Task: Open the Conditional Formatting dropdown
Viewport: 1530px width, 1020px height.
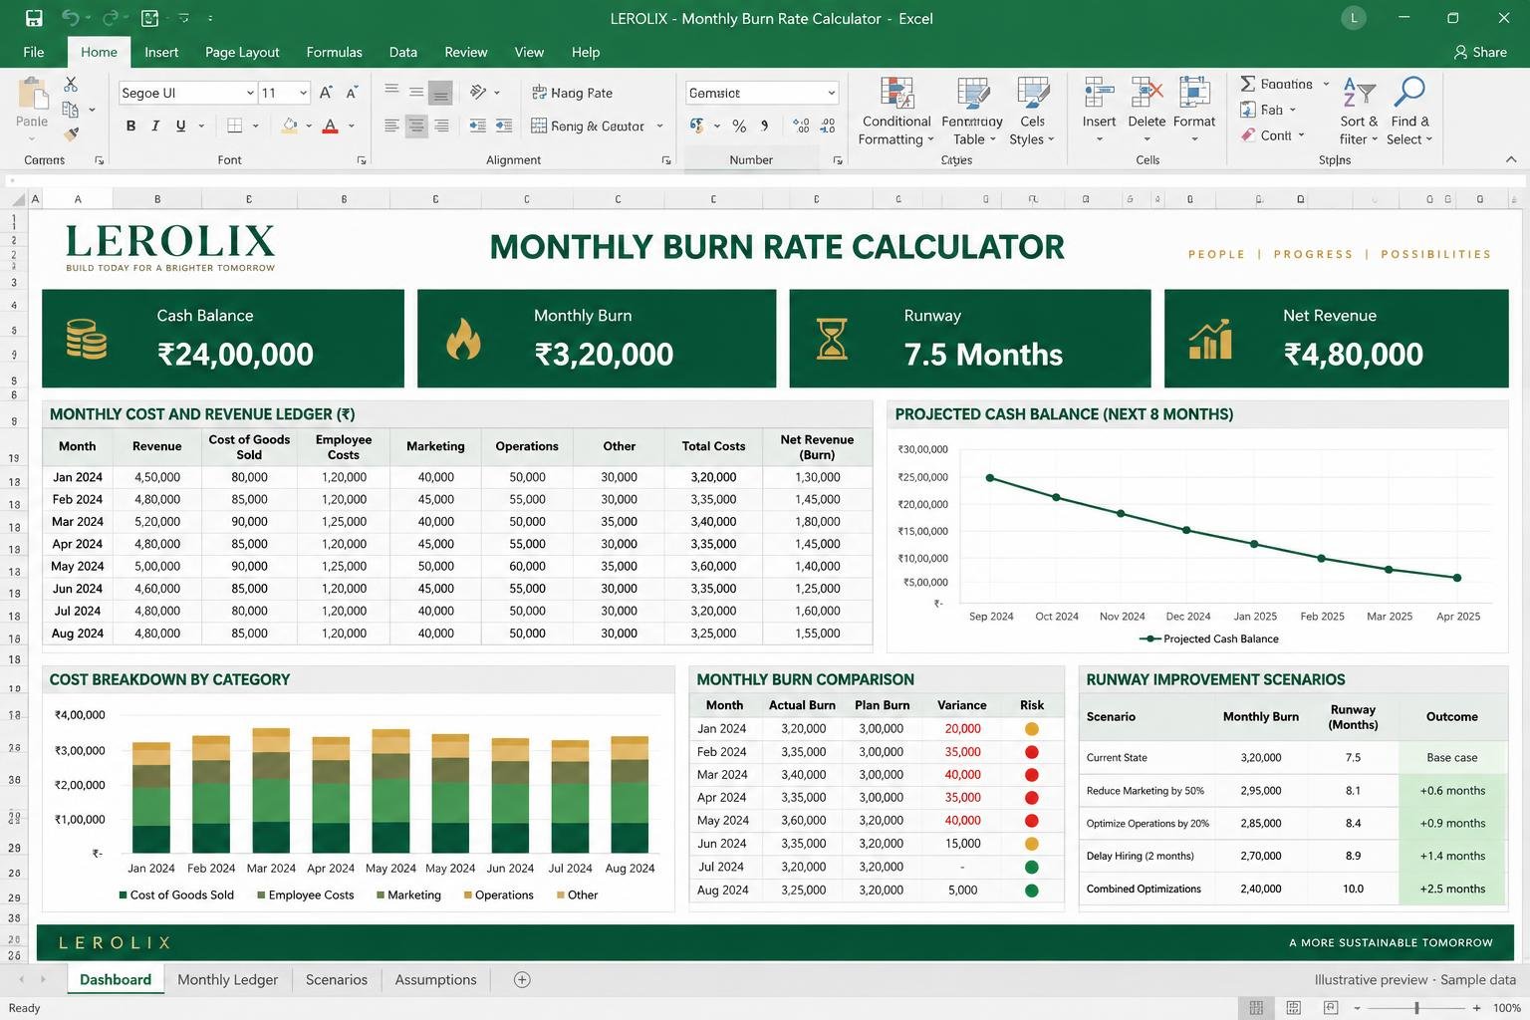Action: [x=896, y=113]
